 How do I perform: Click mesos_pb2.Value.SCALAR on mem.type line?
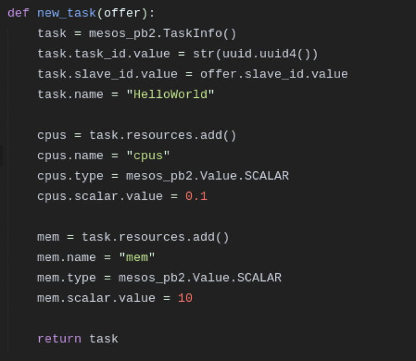pos(200,278)
